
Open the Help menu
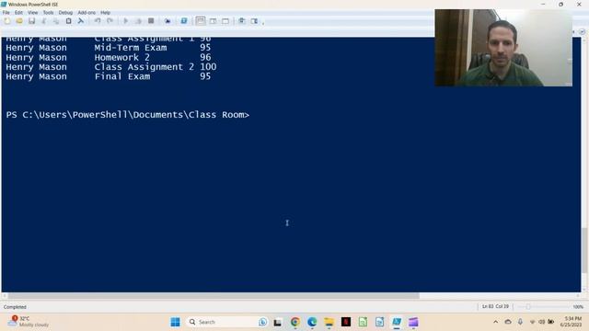pos(105,12)
